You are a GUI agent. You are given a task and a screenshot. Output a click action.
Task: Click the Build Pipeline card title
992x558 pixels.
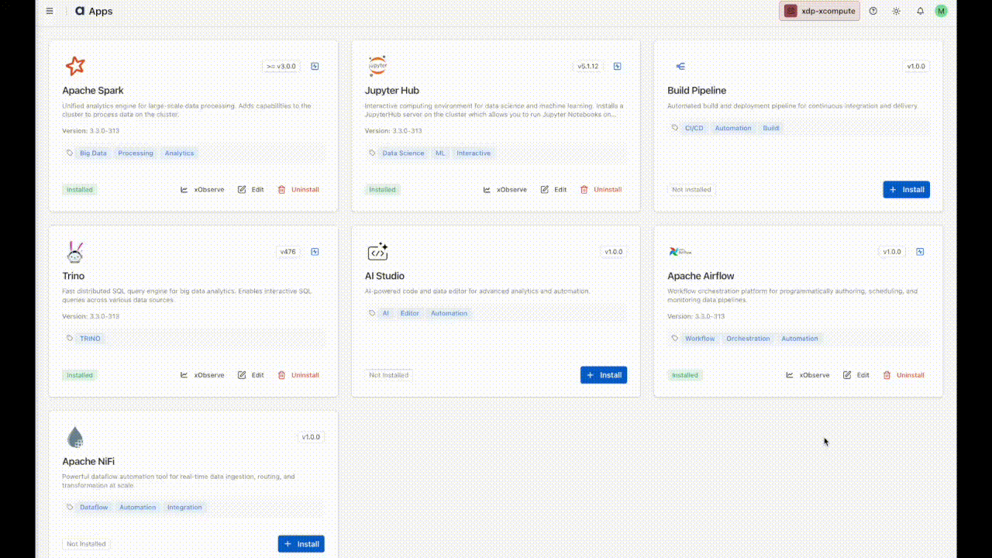coord(697,91)
